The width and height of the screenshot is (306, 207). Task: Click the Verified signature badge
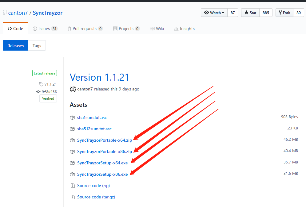click(x=48, y=98)
